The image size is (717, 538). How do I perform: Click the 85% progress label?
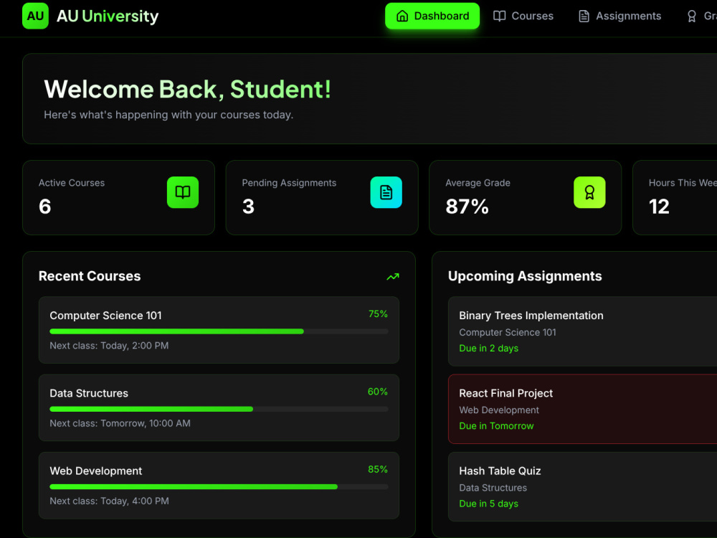(x=378, y=469)
